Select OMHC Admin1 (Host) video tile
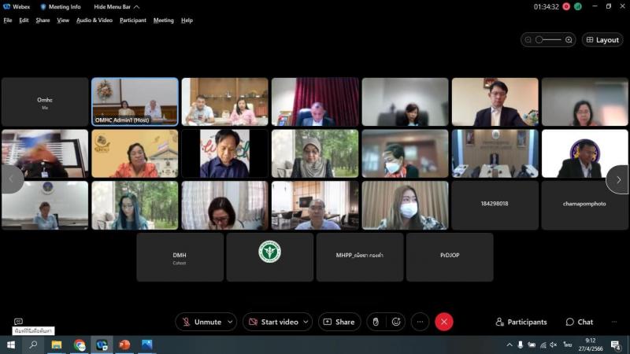The width and height of the screenshot is (630, 354). pyautogui.click(x=135, y=102)
